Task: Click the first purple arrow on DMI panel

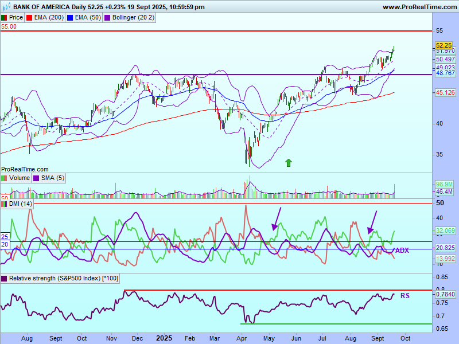Action: [277, 220]
